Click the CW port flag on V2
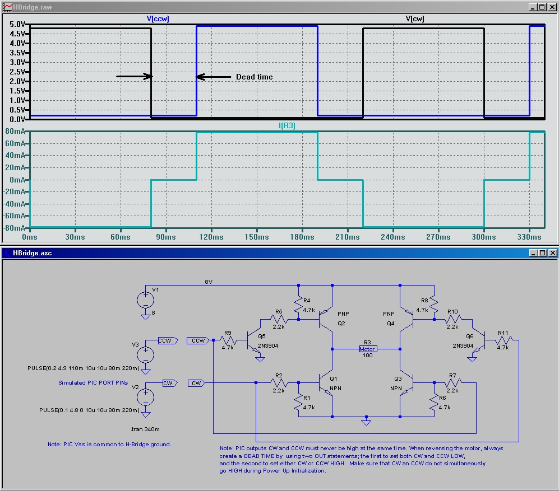 click(x=170, y=383)
